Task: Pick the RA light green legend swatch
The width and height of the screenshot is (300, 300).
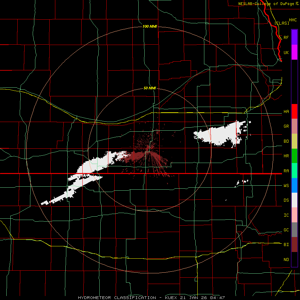Action: [x=294, y=171]
